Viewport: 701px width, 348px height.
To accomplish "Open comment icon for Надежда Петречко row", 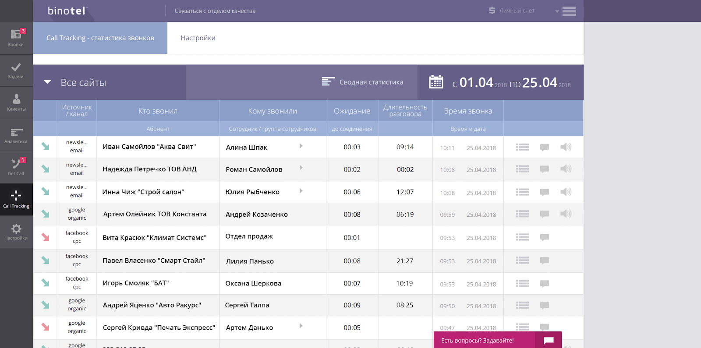I will tap(545, 169).
